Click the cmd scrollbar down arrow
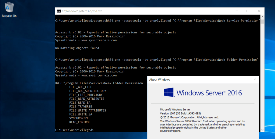Screen dimensions: 275x139 (x=262, y=130)
